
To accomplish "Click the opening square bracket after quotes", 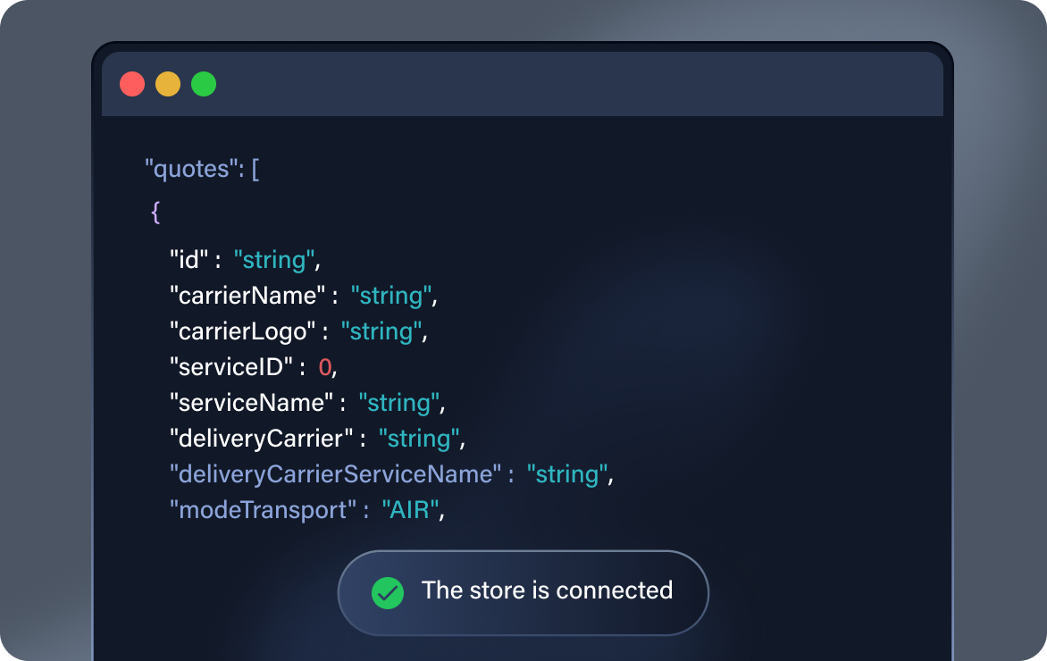I will [x=255, y=169].
